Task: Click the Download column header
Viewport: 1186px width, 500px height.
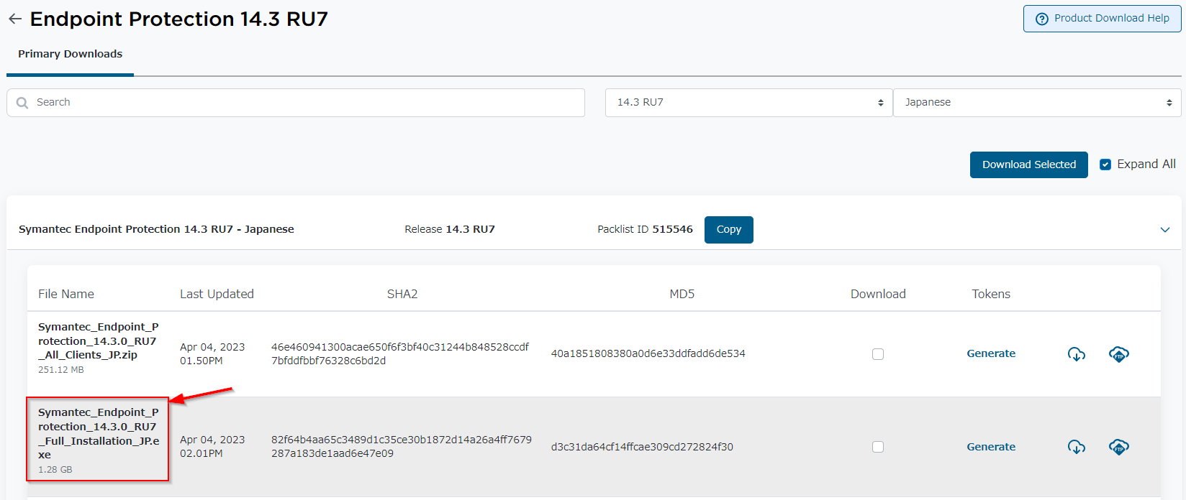Action: tap(878, 294)
